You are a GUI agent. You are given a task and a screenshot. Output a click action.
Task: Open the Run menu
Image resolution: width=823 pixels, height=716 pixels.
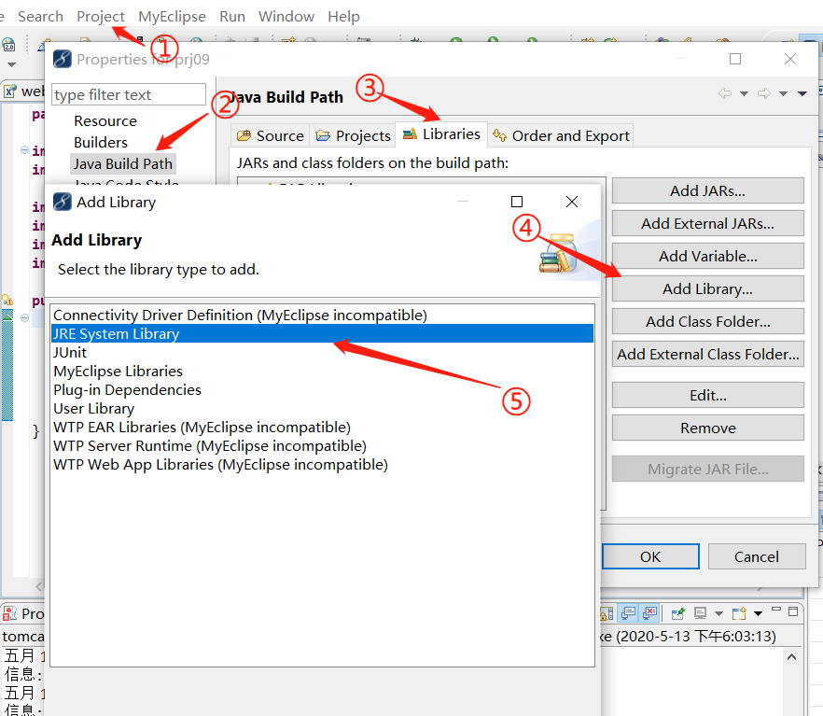[232, 17]
